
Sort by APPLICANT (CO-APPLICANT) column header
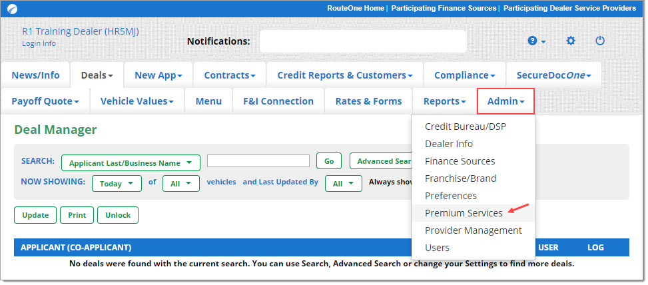(x=76, y=248)
